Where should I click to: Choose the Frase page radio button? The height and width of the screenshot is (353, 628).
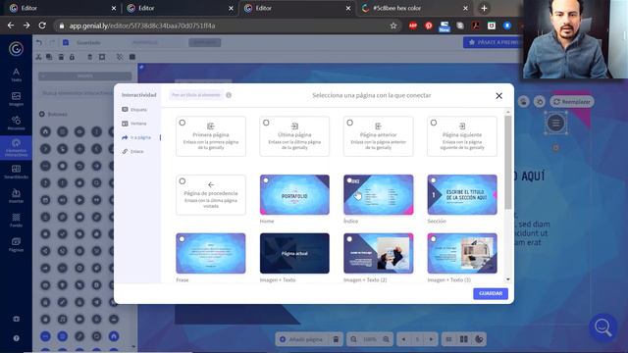coord(182,239)
